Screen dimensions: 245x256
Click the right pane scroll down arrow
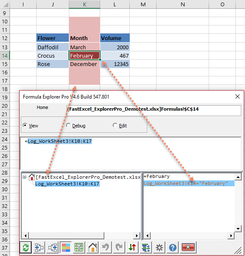pos(238,228)
